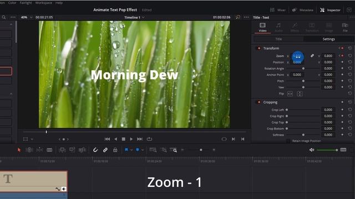Image resolution: width=355 pixels, height=199 pixels.
Task: Adjust the green volume slider
Action: [x=327, y=150]
